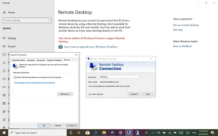Open What happens when I enable Remote Assistance link

[35, 83]
